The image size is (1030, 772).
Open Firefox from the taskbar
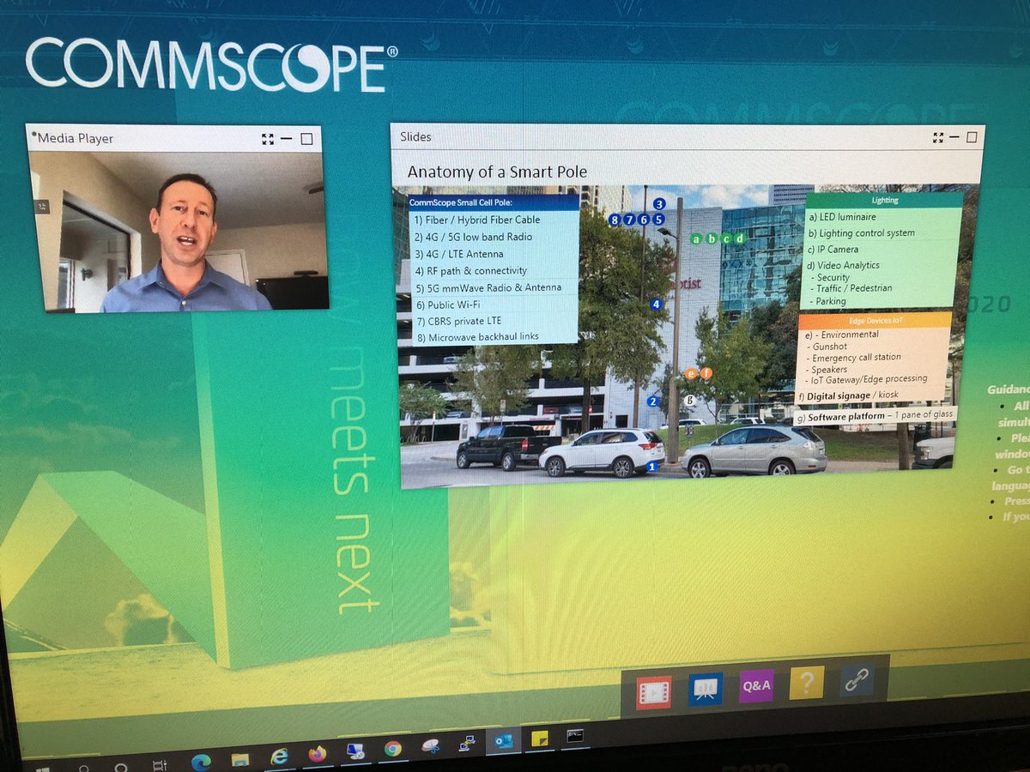point(318,754)
